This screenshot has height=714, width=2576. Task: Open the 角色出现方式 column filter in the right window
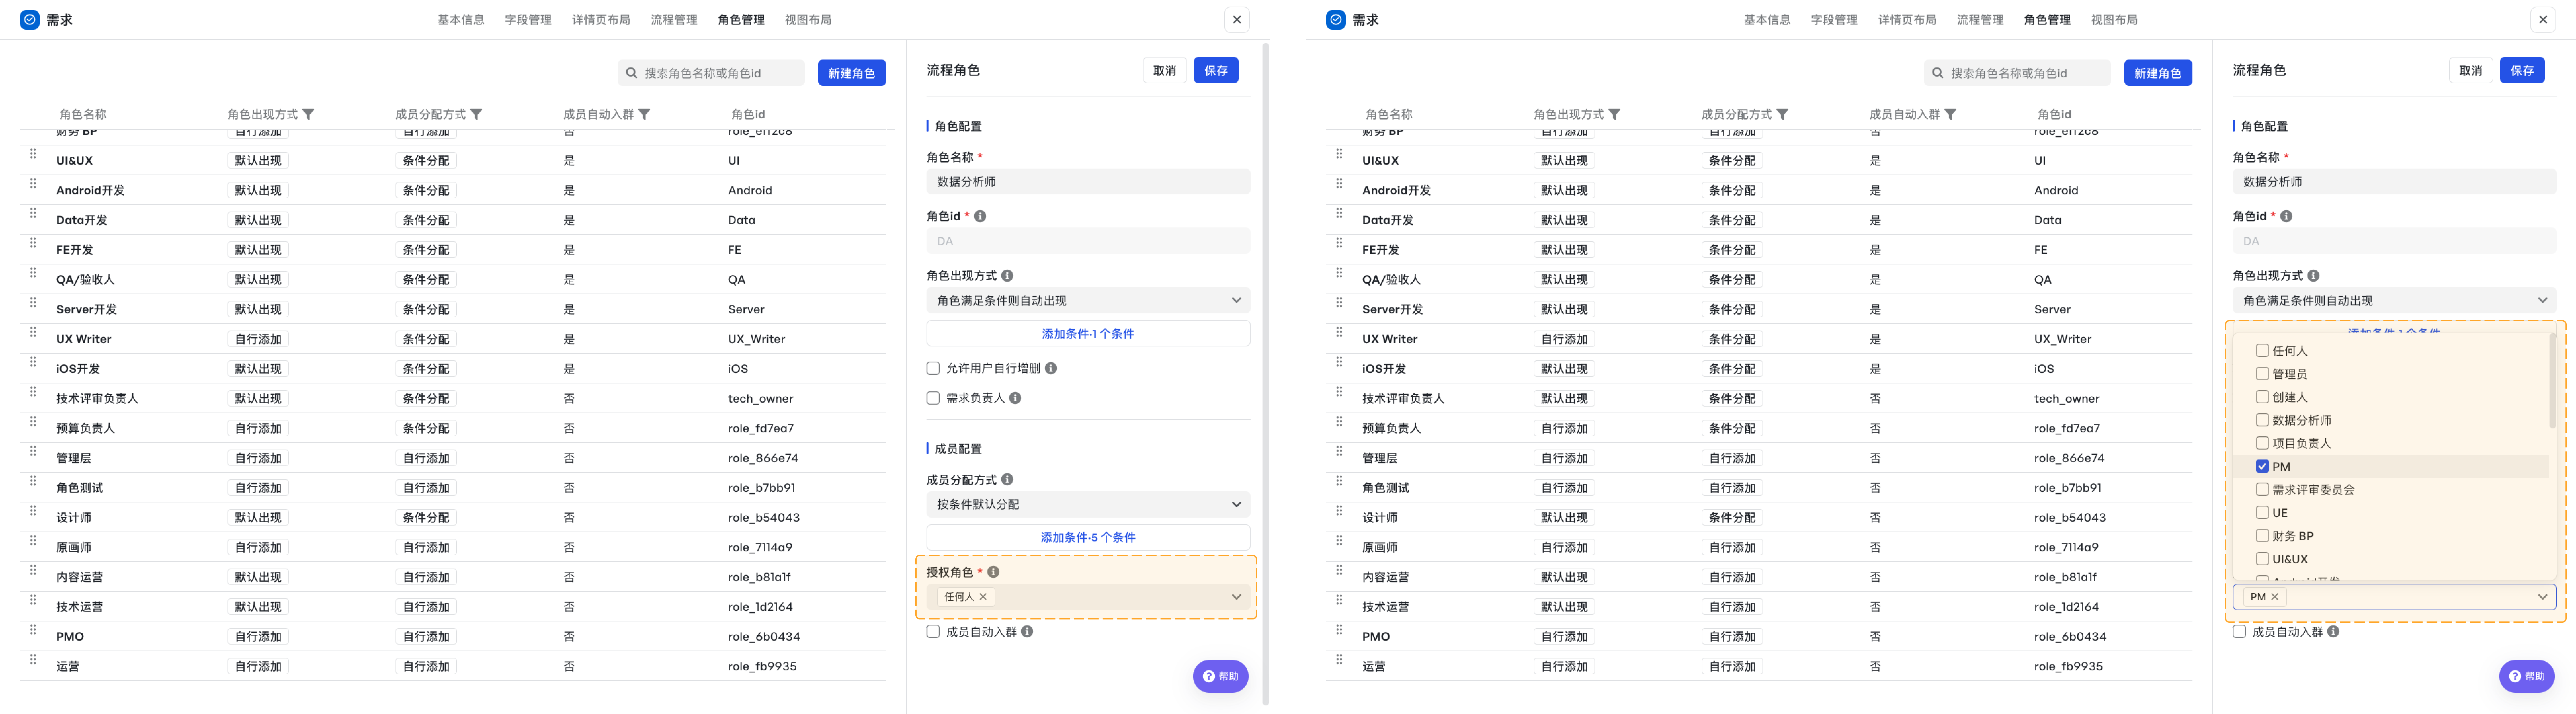coord(1614,114)
